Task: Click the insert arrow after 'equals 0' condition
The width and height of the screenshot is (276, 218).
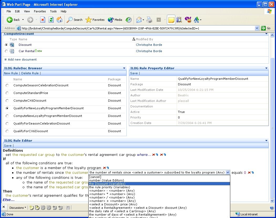Action: pos(253,173)
